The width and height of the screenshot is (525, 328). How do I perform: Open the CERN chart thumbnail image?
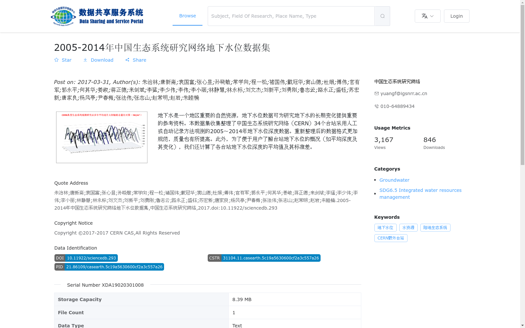[x=102, y=137]
